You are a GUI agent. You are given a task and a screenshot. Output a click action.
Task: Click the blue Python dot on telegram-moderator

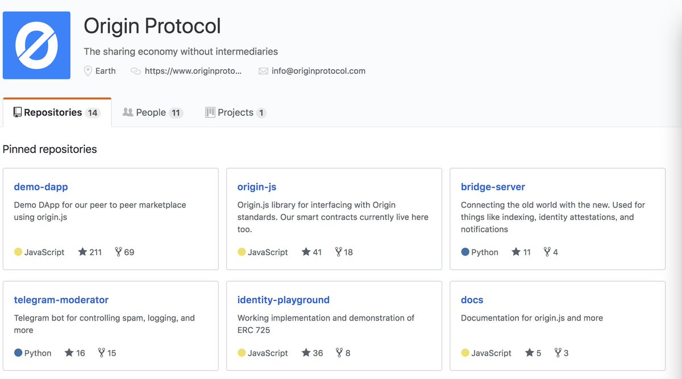tap(18, 353)
